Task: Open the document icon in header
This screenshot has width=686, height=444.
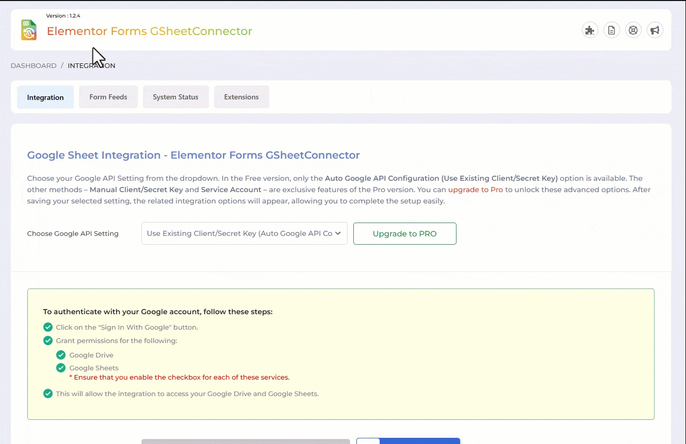Action: pyautogui.click(x=611, y=30)
